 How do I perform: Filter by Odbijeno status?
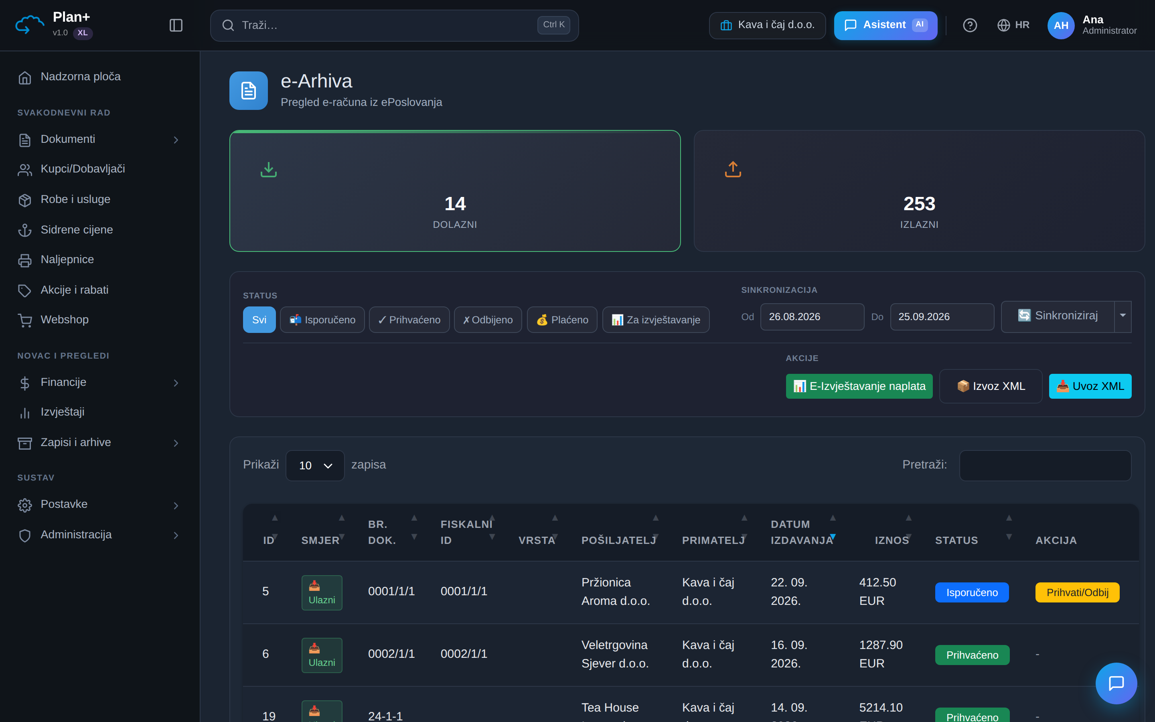pyautogui.click(x=488, y=319)
